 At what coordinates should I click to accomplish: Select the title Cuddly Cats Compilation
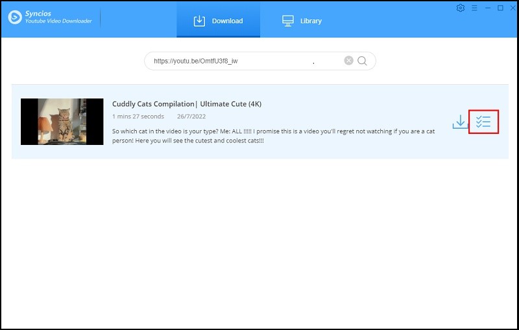(187, 104)
